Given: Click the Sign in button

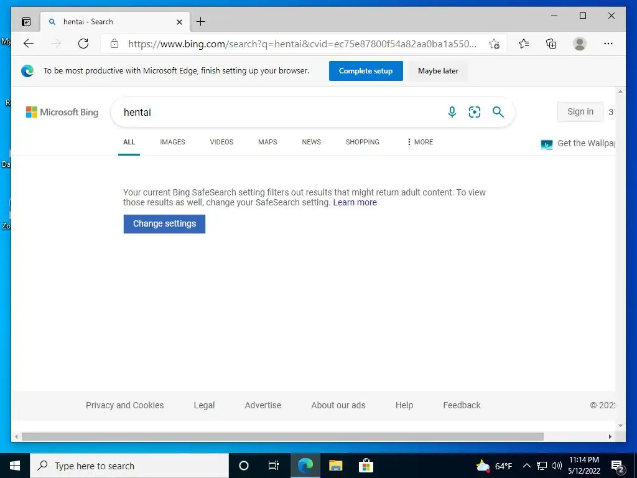Looking at the screenshot, I should click(x=580, y=111).
